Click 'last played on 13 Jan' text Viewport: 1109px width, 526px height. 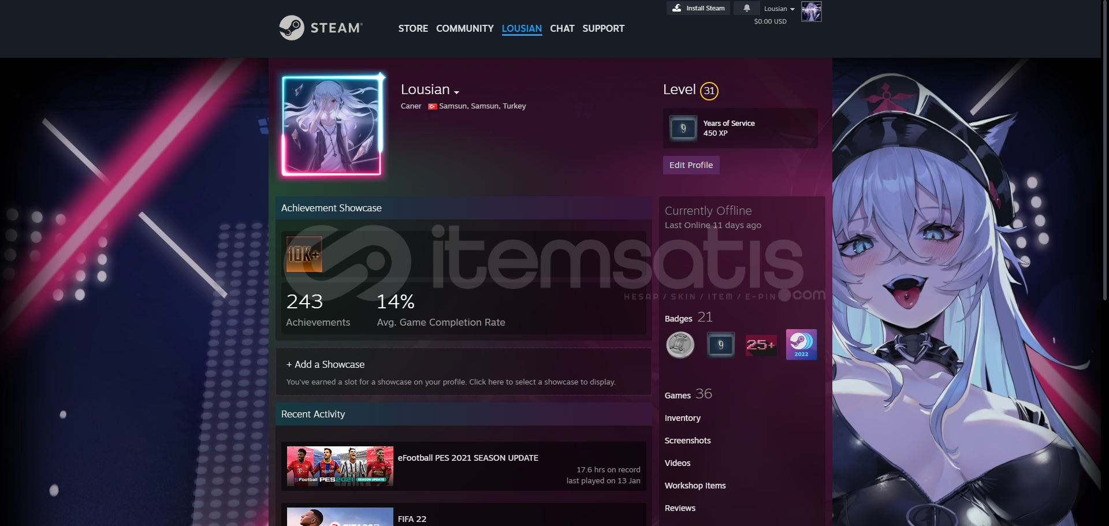tap(603, 481)
